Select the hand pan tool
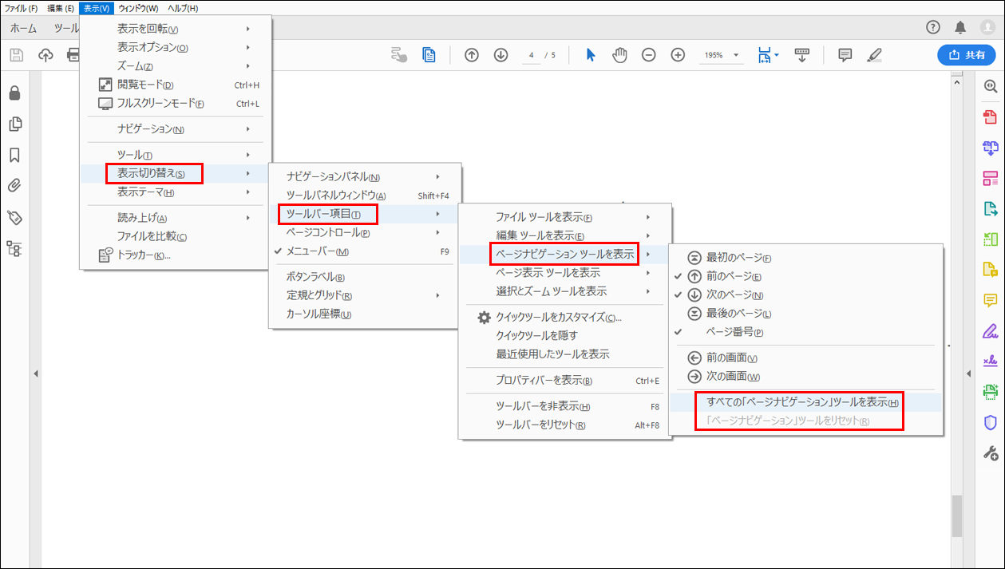This screenshot has width=1005, height=569. 619,55
